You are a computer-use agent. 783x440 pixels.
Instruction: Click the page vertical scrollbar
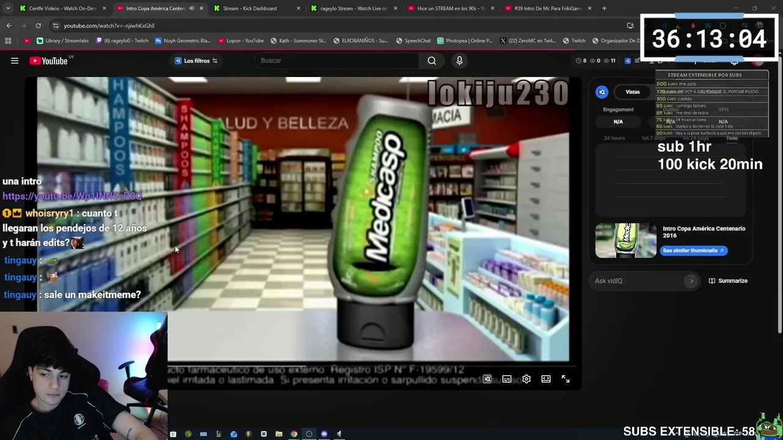tap(779, 196)
